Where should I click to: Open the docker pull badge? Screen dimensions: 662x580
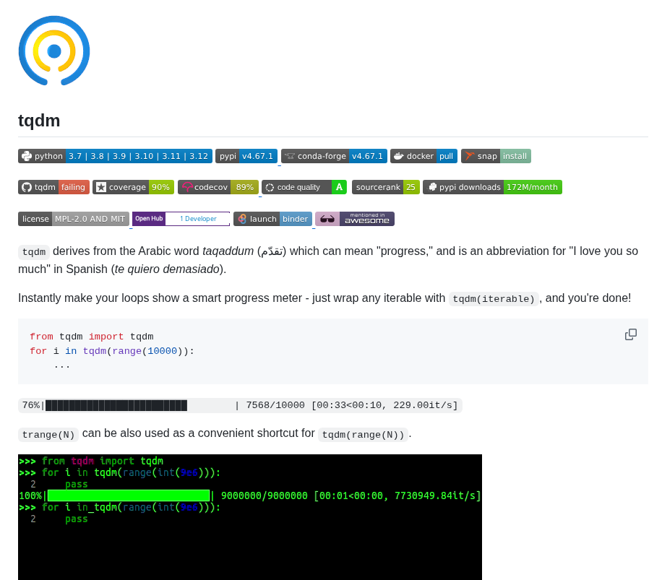(x=424, y=156)
